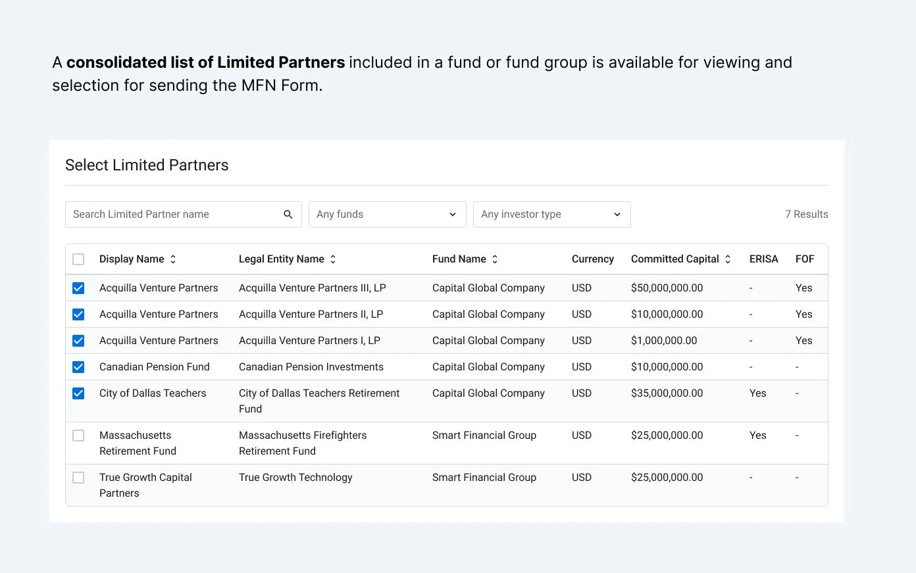Uncheck Acquilla Venture Partners I, LP row

click(x=78, y=341)
